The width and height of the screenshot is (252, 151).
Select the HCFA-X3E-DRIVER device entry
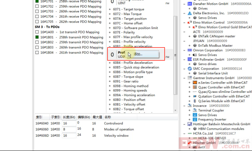pos(212,138)
